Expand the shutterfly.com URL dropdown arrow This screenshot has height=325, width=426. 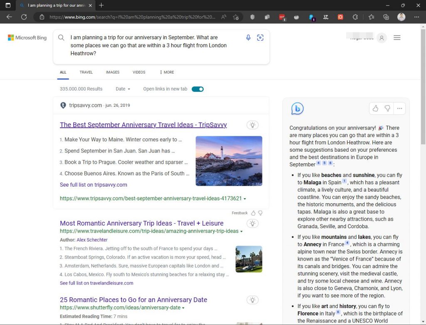183,308
